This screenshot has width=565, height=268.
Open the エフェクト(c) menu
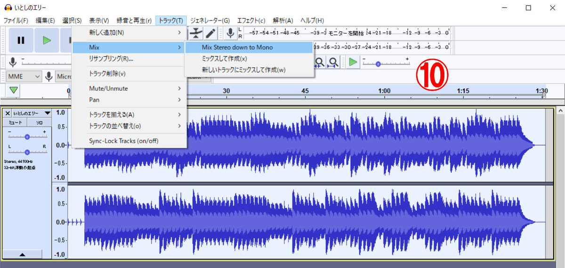click(x=251, y=21)
